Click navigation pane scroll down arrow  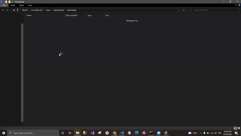point(22,125)
